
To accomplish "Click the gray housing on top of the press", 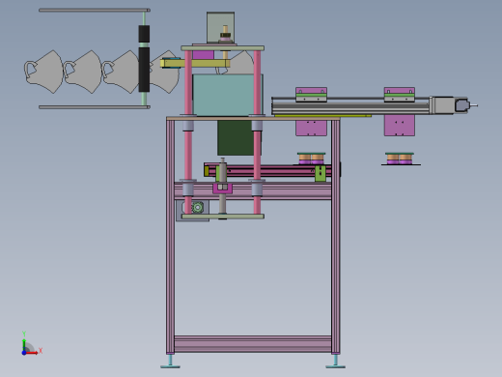I will [x=220, y=27].
